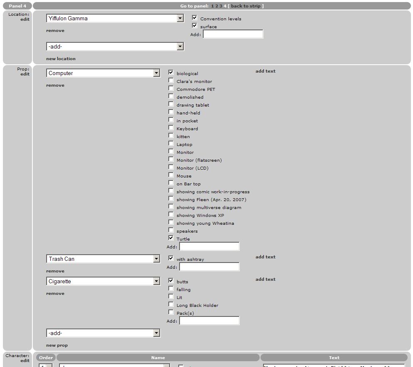Check the Lit cigarette option
This screenshot has height=367, width=413.
[171, 297]
